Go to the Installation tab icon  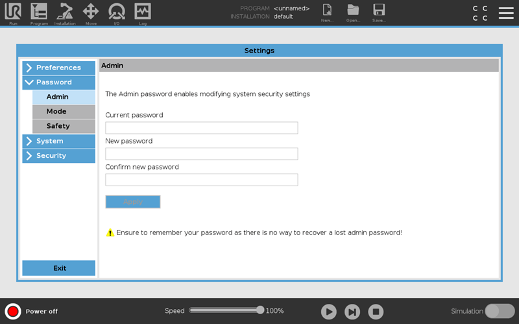[x=65, y=12]
